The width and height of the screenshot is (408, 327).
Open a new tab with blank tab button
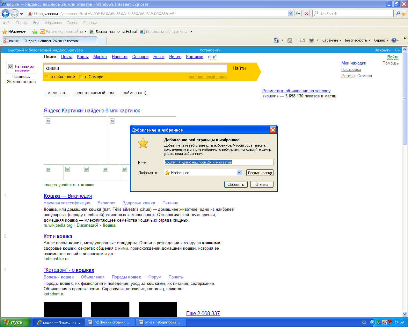tap(102, 41)
